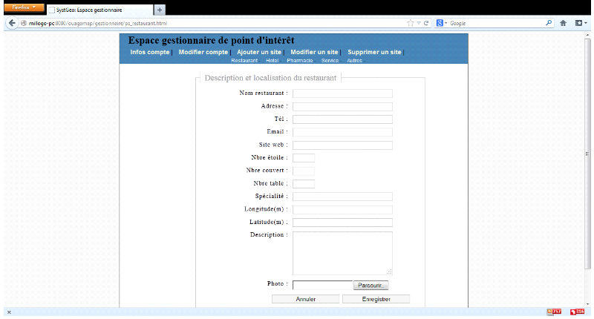Click the magnifier search icon
Viewport: 594px width, 319px height.
click(x=549, y=23)
